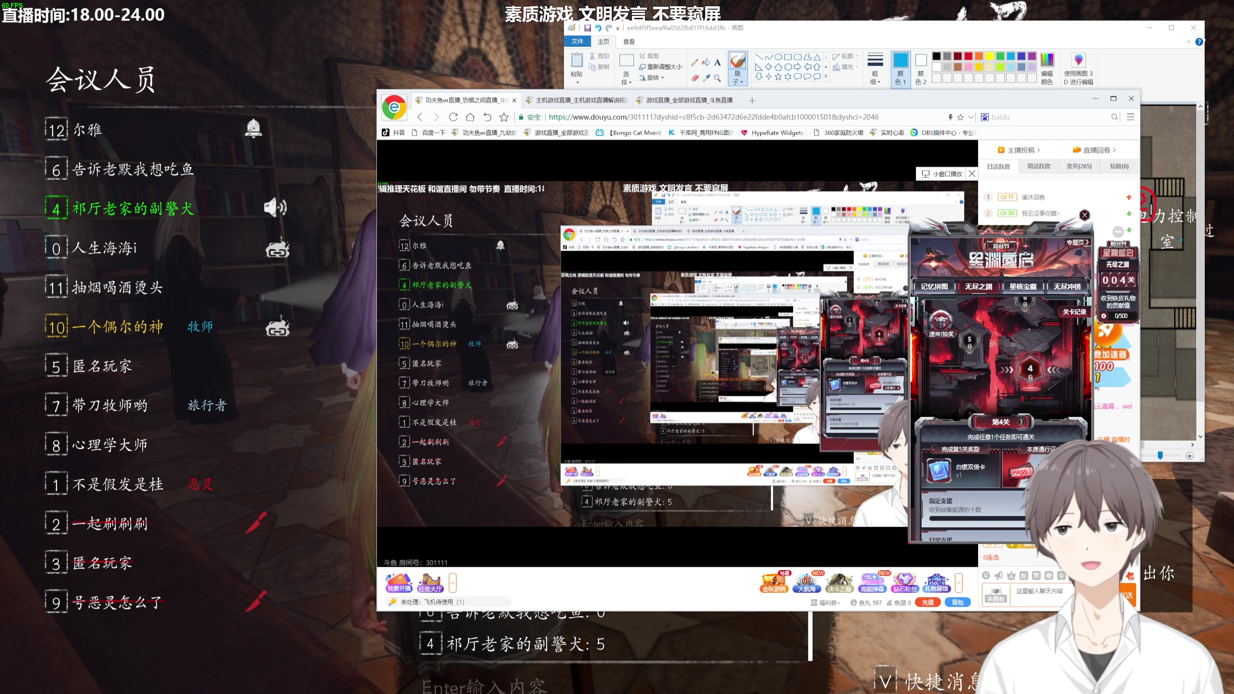Screen dimensions: 1234x694
Task: Pick the yellow color swatch in Paint palette
Action: (990, 56)
